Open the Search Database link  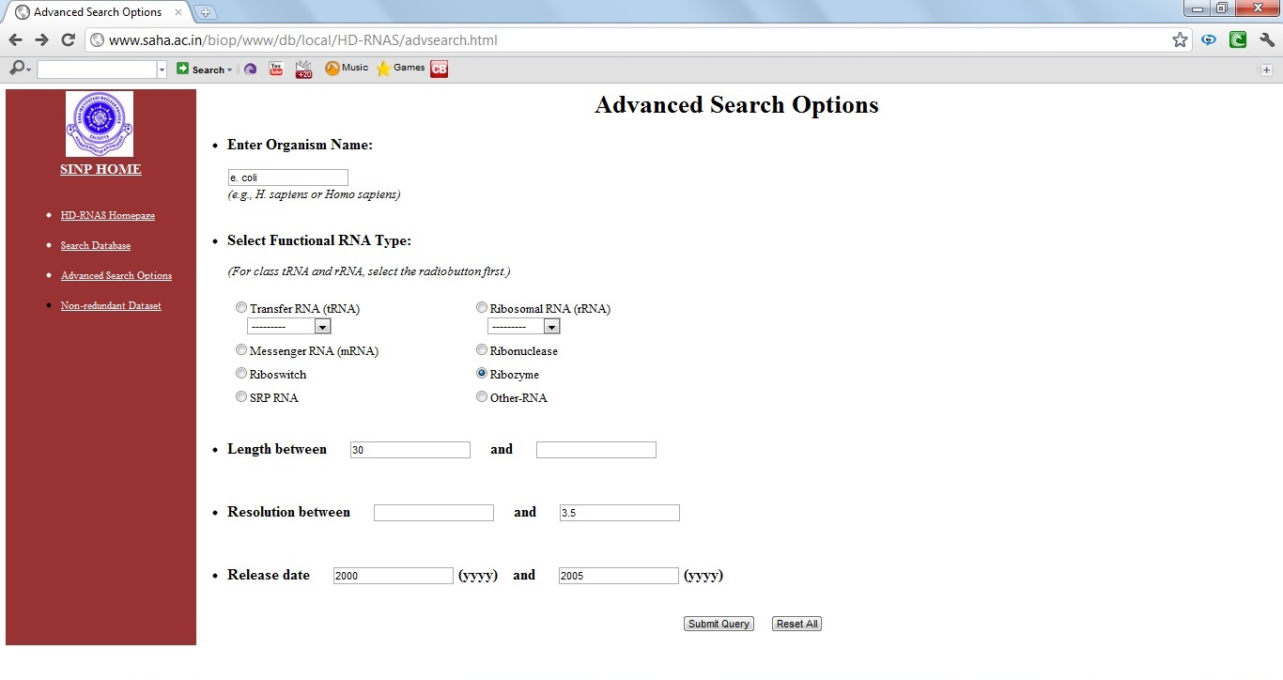click(x=96, y=245)
